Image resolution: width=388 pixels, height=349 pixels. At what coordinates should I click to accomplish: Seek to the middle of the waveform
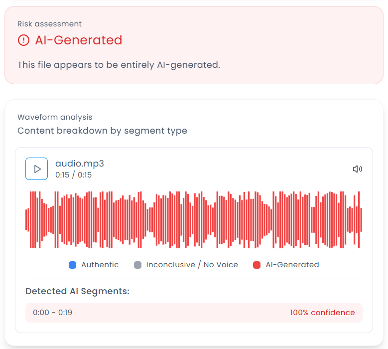(x=194, y=219)
